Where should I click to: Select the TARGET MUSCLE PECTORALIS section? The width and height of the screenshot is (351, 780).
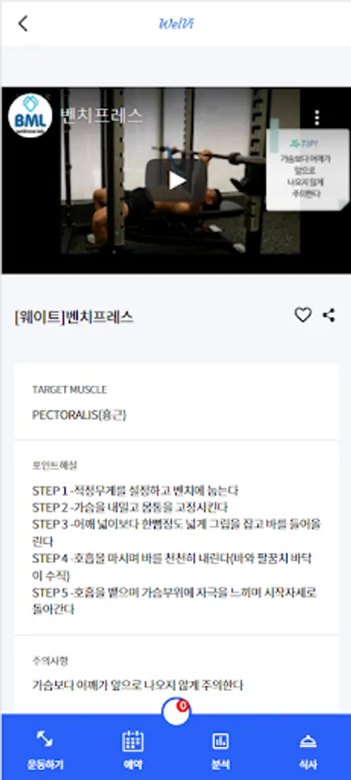(176, 402)
